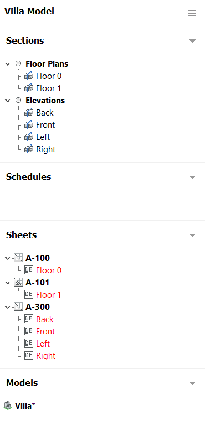This screenshot has width=205, height=436.
Task: Select the Front elevation in Sections
Action: [x=45, y=125]
